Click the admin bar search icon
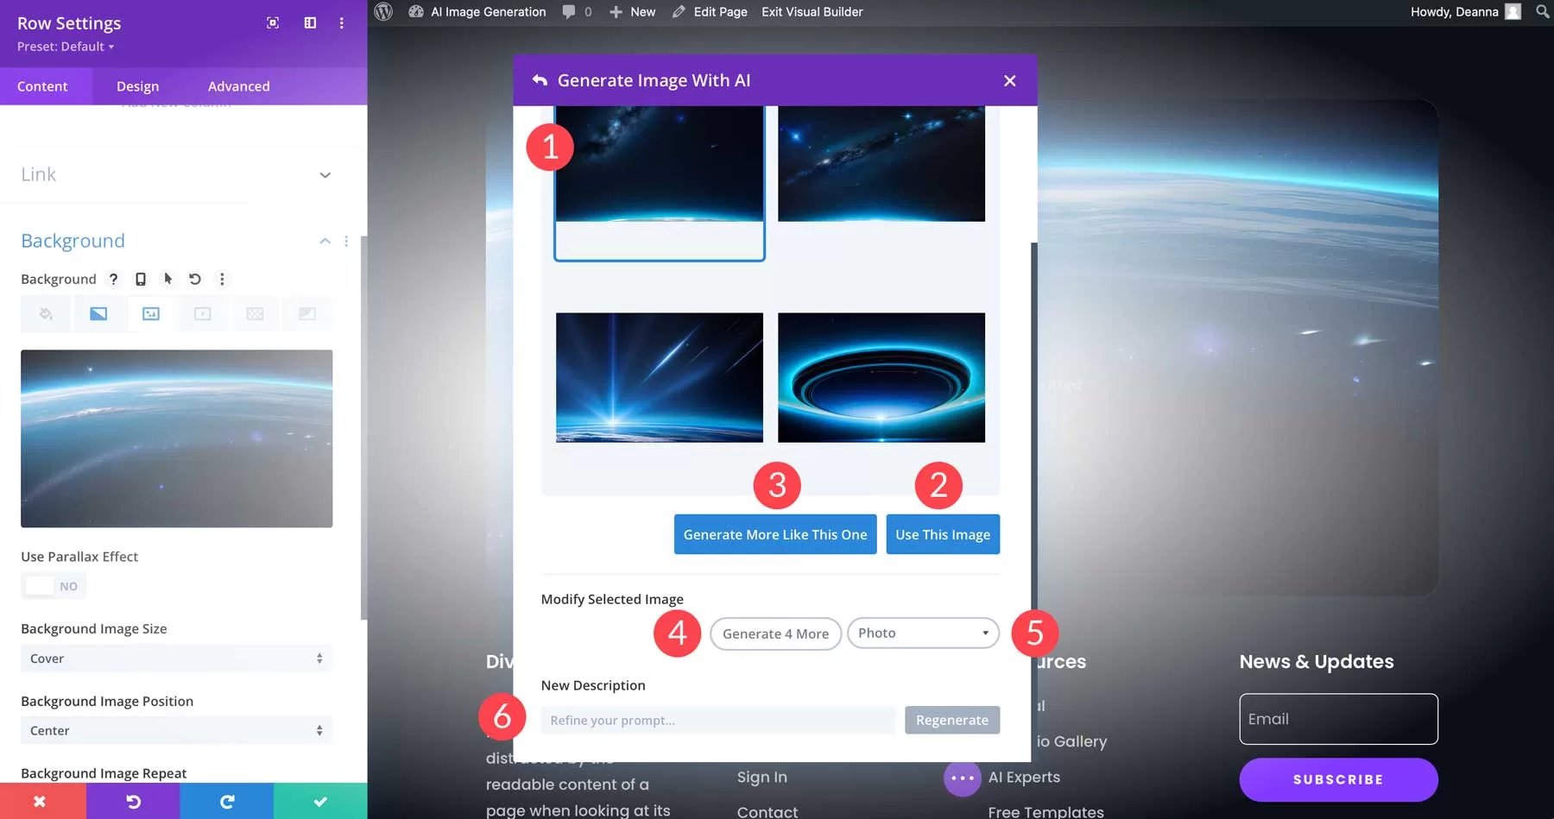Viewport: 1554px width, 819px height. 1542,12
